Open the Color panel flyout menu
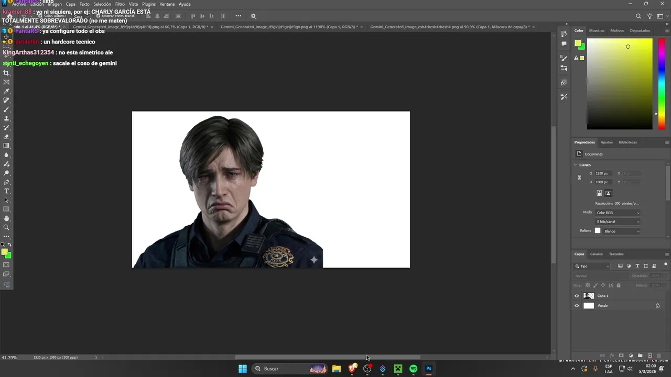671x377 pixels. (x=667, y=30)
